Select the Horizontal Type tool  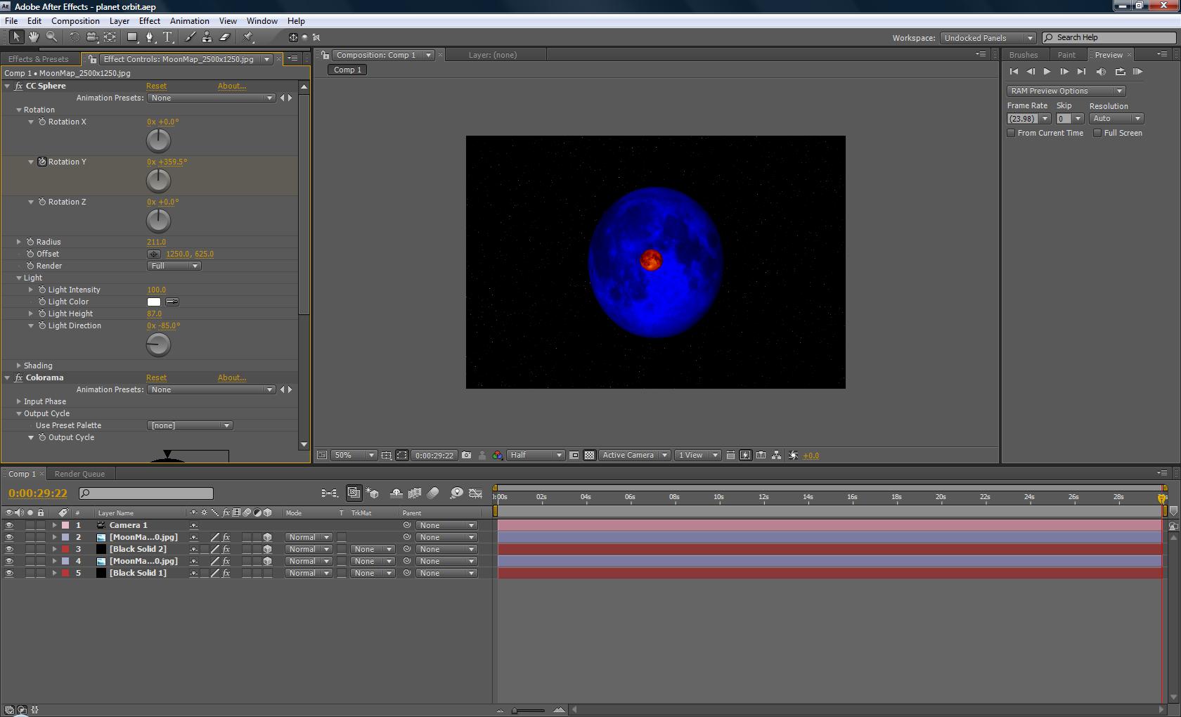click(x=167, y=37)
